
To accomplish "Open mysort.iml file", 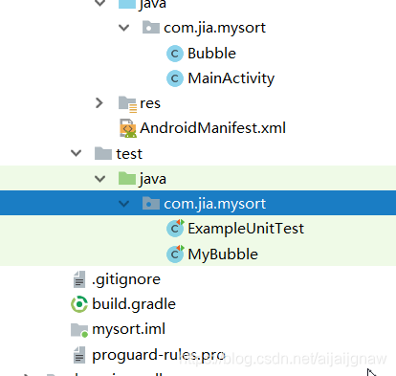I will click(x=128, y=329).
